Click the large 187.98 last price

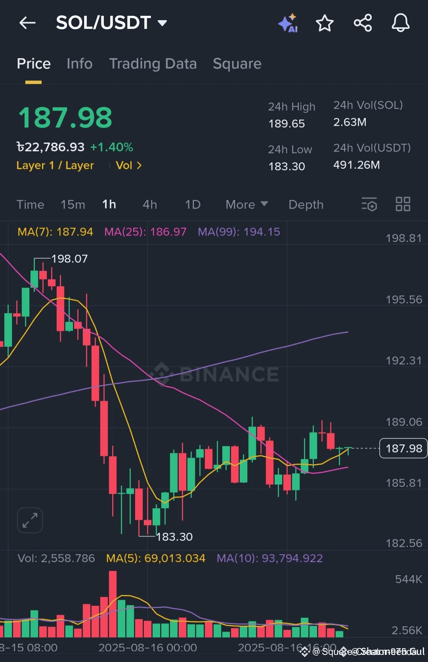(65, 118)
